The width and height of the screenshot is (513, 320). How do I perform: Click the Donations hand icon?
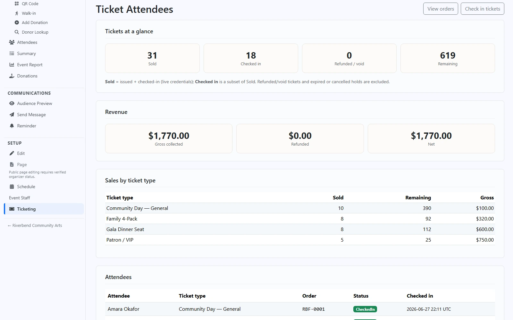[12, 76]
